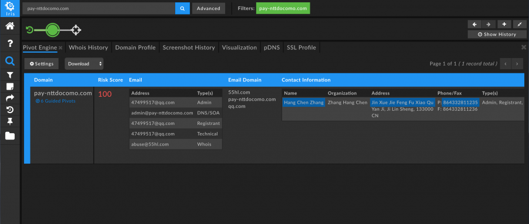This screenshot has width=529, height=224.
Task: Expand the 6 Guided Pivots link
Action: click(x=55, y=101)
